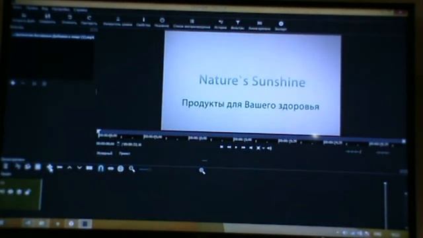Click the timeline Cut (scissors) icon

click(x=18, y=167)
